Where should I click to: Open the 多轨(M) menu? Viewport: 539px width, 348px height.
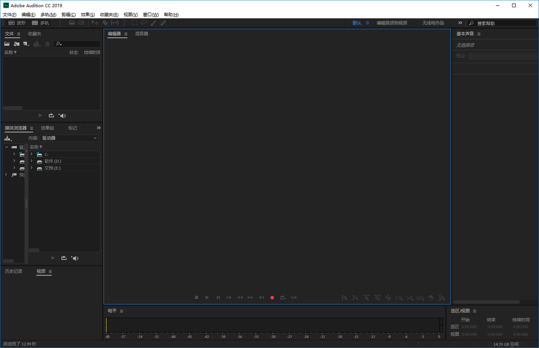click(48, 15)
